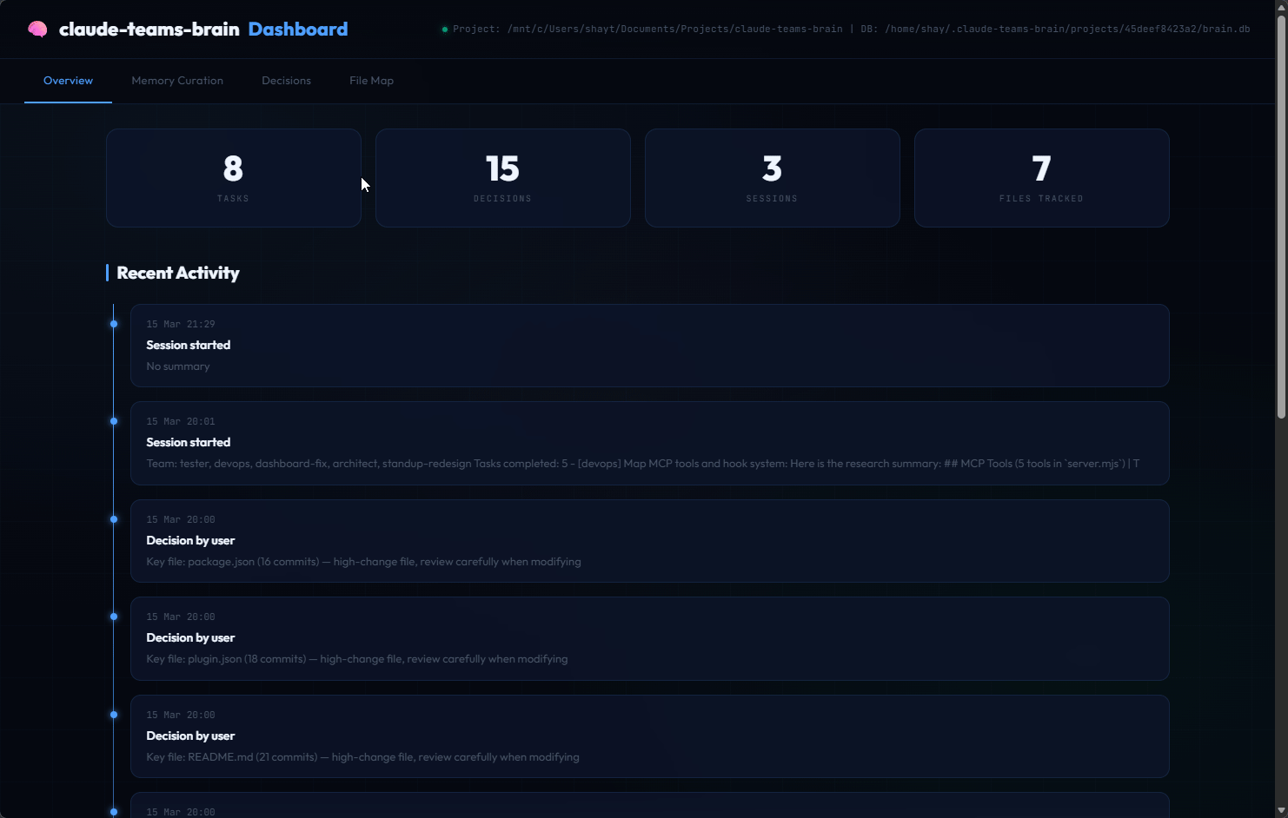1288x818 pixels.
Task: Click the scrollbar up arrow
Action: click(x=1281, y=7)
